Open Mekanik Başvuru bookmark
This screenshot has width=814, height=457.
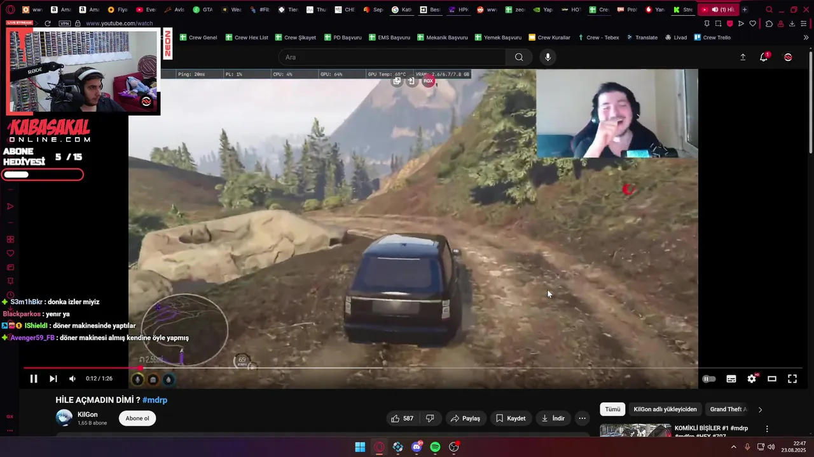click(x=442, y=37)
